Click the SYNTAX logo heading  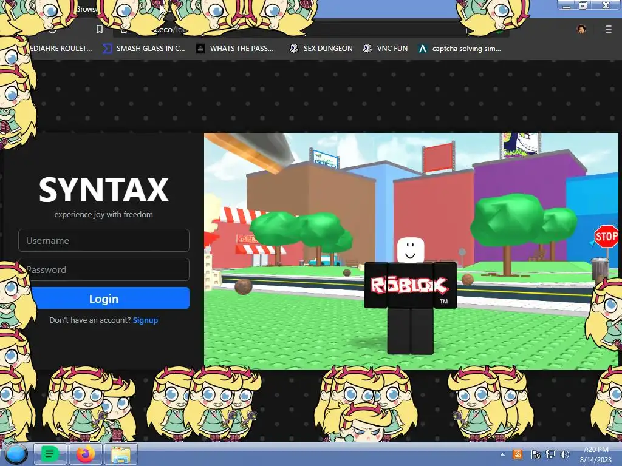(104, 190)
